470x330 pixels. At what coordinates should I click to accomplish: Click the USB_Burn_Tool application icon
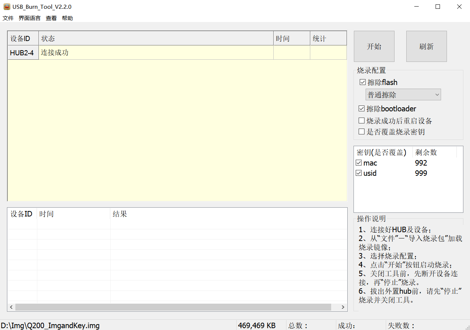[x=6, y=6]
